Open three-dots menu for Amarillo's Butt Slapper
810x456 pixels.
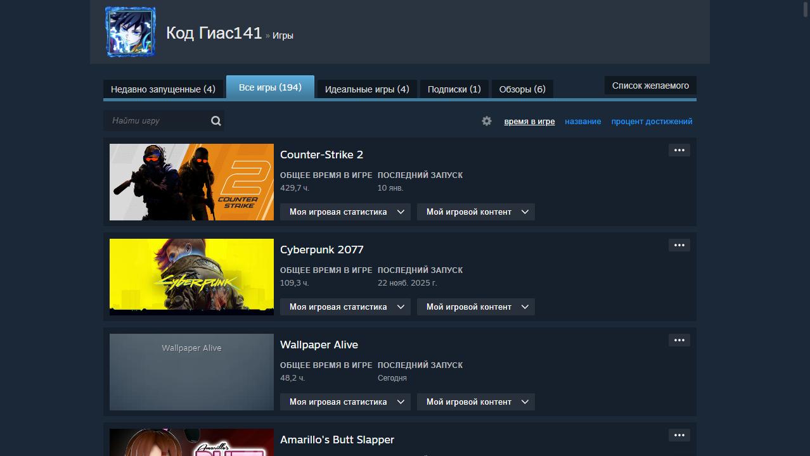(x=679, y=435)
